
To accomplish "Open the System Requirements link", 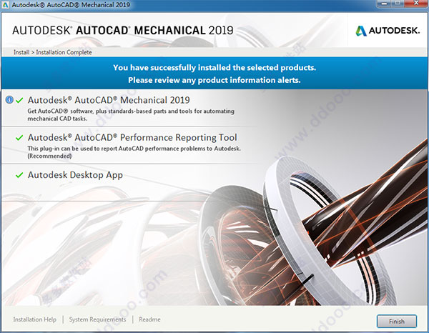I will pos(97,319).
